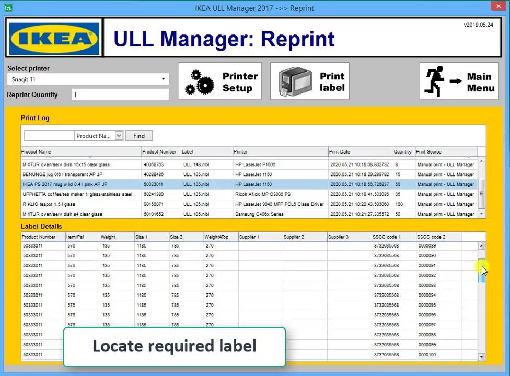This screenshot has height=376, width=510.
Task: Click the label row with SSCC code 0000089
Action: coord(249,246)
